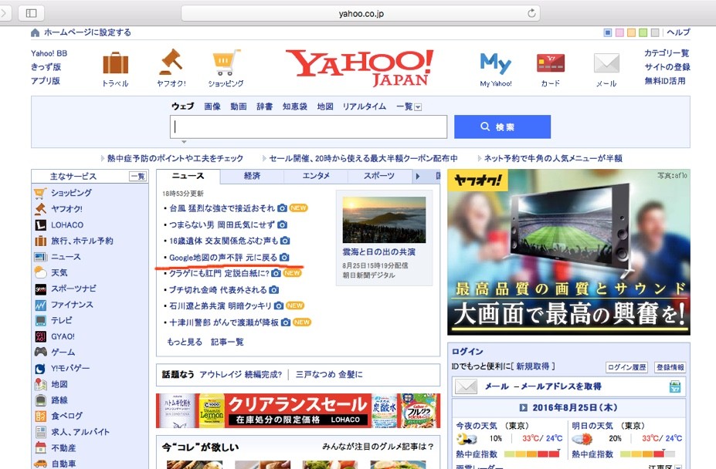Choose the green theme color swatch
This screenshot has height=469, width=716.
pyautogui.click(x=643, y=33)
